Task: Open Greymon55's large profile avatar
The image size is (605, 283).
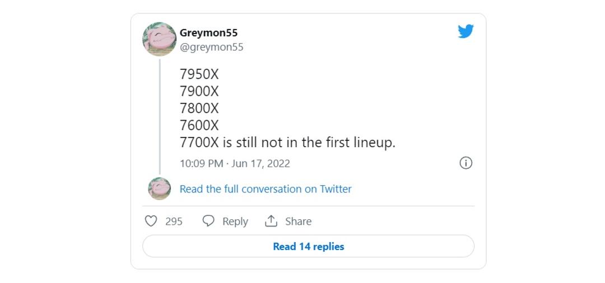Action: pyautogui.click(x=159, y=39)
